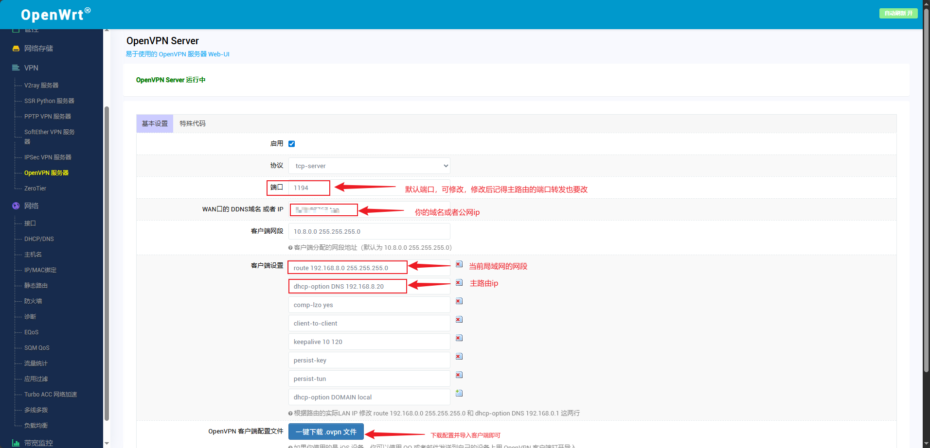Open the 协议 protocol dropdown
The height and width of the screenshot is (448, 930).
pos(369,166)
